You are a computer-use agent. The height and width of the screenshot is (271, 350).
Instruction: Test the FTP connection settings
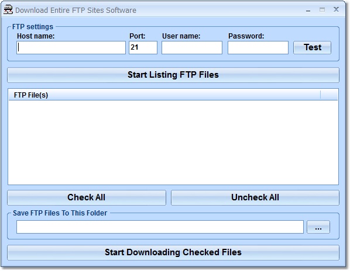pyautogui.click(x=312, y=47)
